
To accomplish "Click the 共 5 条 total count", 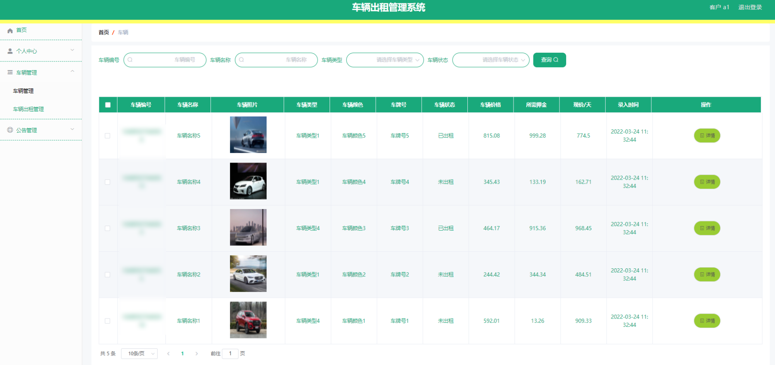I will (108, 354).
